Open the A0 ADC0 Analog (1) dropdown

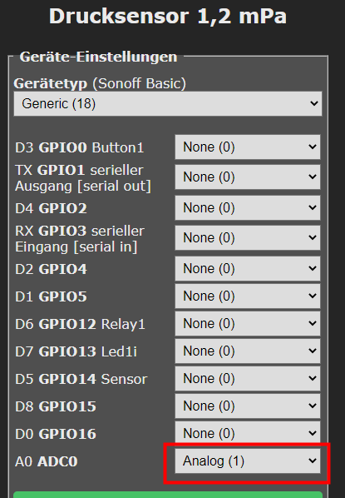pyautogui.click(x=248, y=461)
